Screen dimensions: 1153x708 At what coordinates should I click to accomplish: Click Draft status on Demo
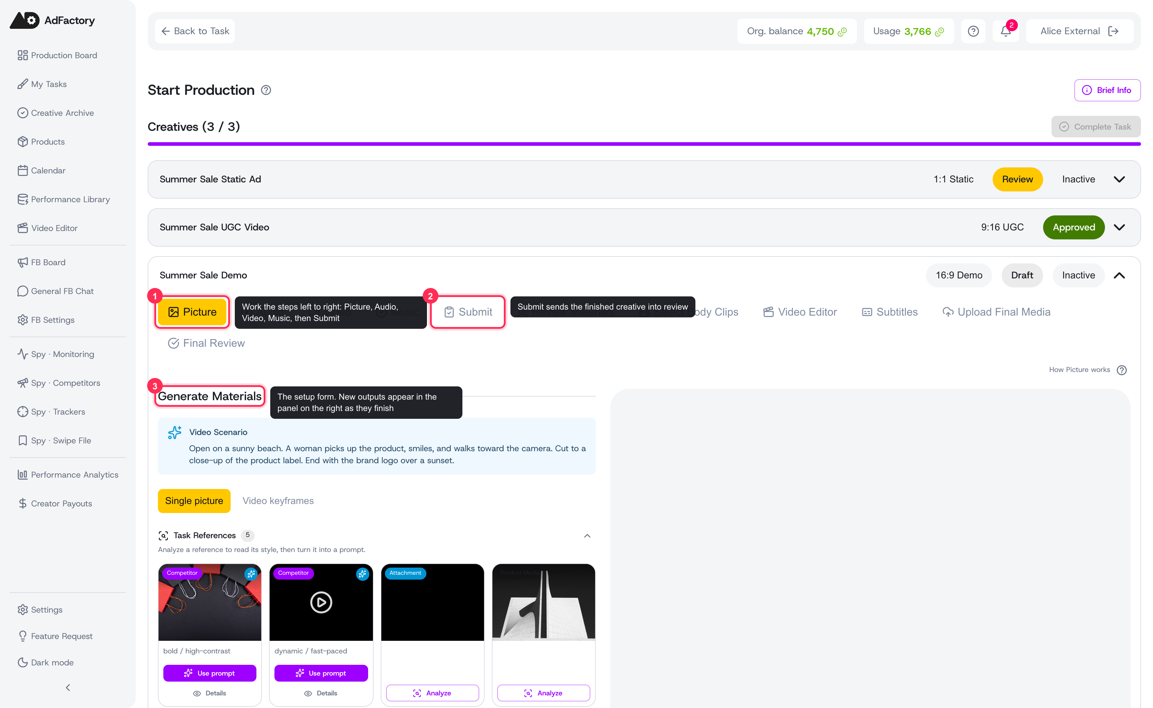pos(1022,275)
